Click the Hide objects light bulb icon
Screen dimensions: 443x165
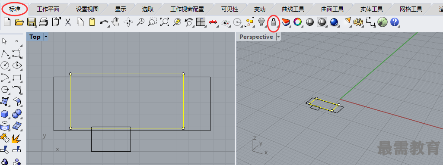[261, 22]
